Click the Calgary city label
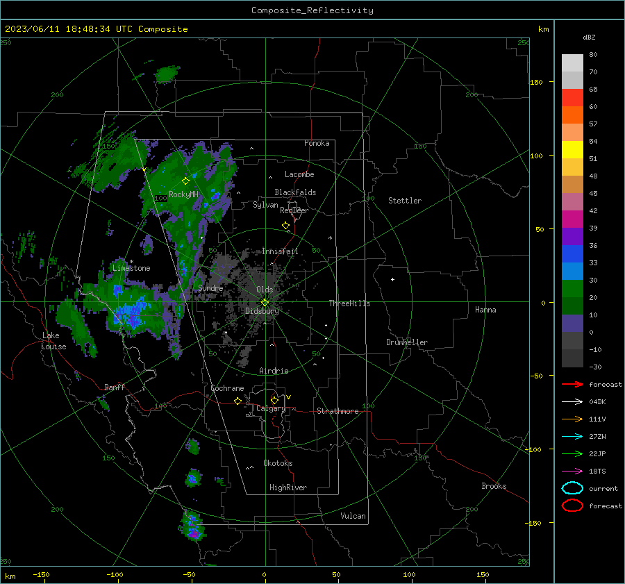The image size is (625, 584). (271, 408)
